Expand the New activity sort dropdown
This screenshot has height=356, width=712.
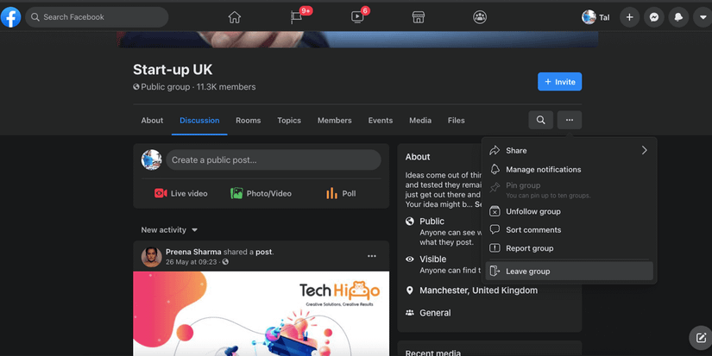pyautogui.click(x=169, y=230)
